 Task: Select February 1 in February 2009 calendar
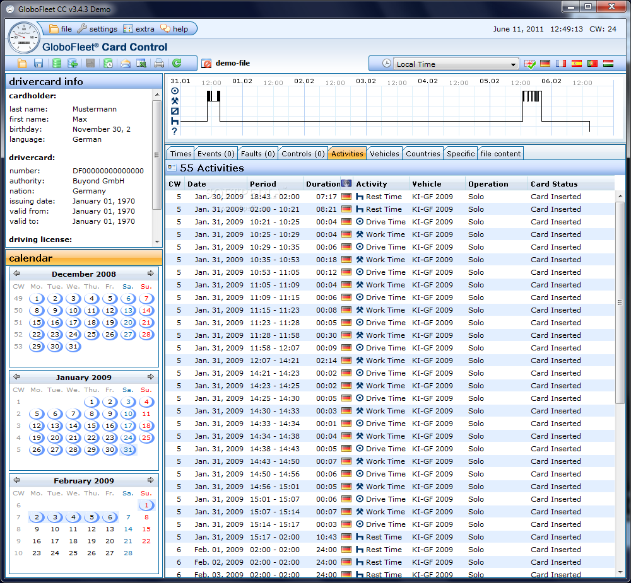click(x=146, y=505)
